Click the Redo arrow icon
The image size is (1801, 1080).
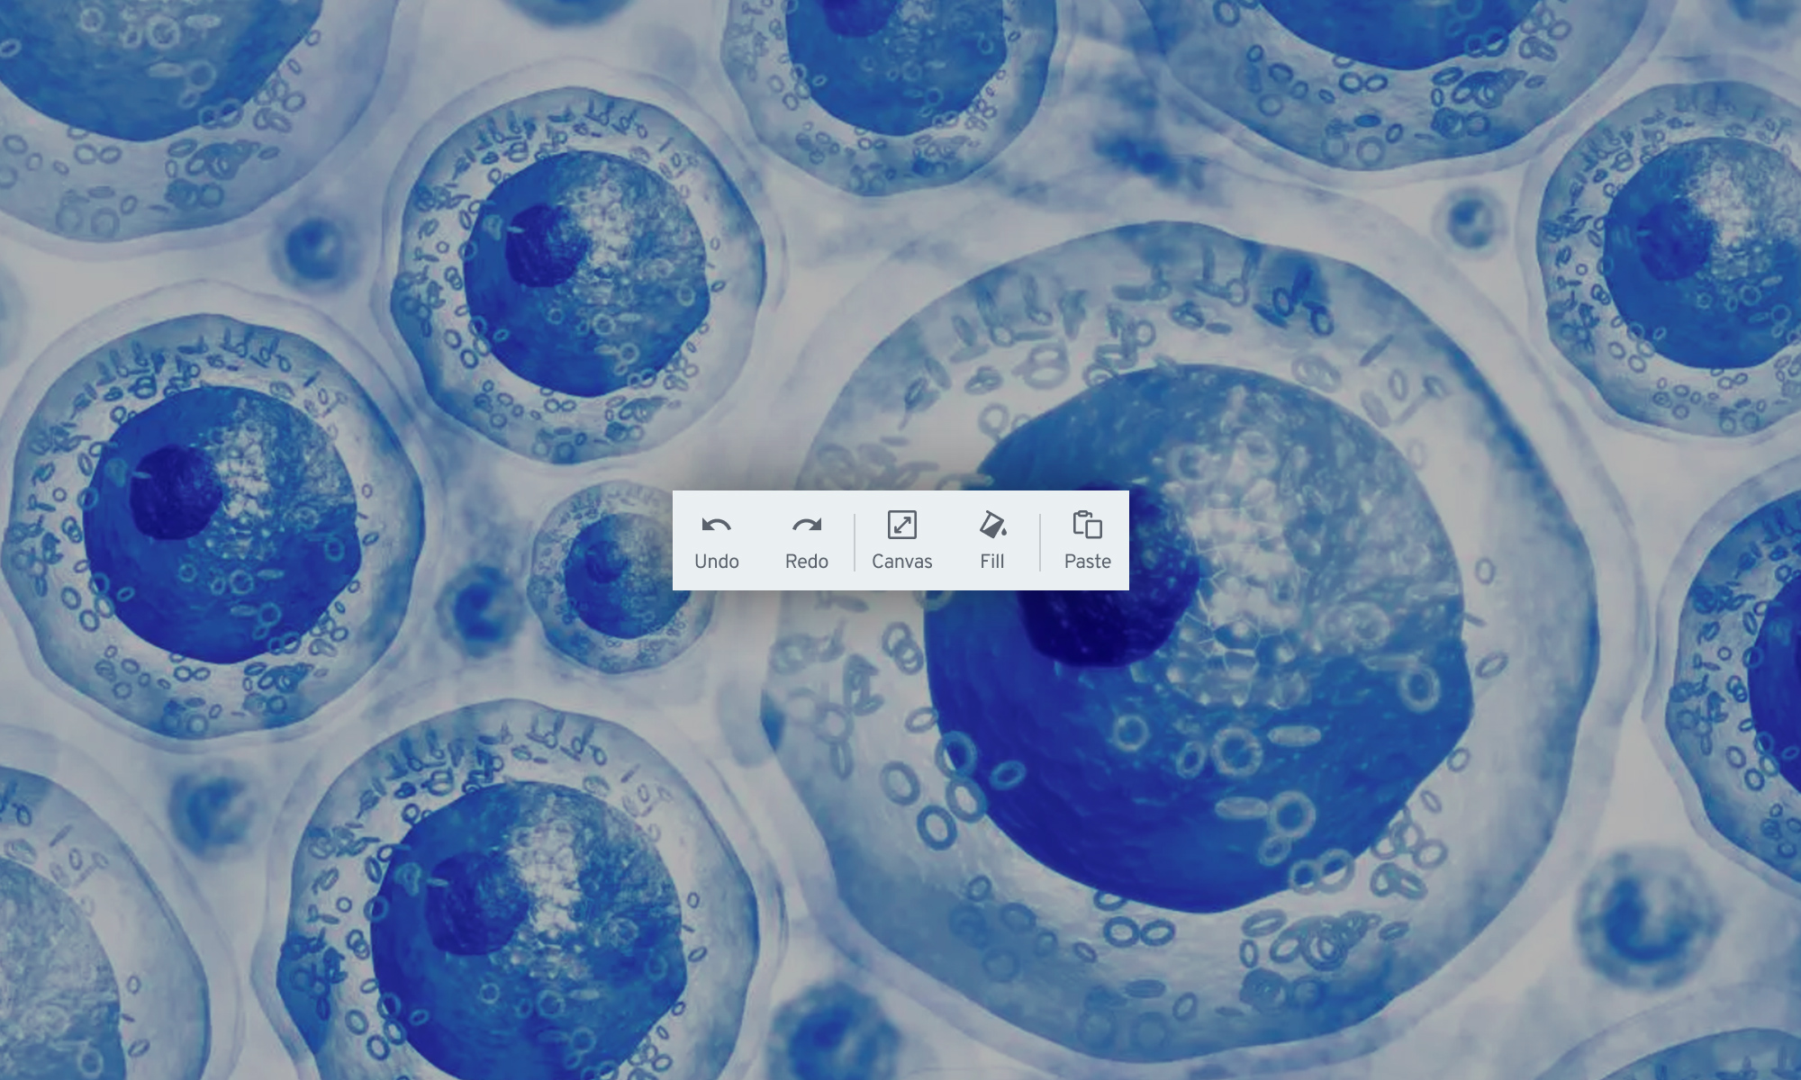(x=807, y=526)
